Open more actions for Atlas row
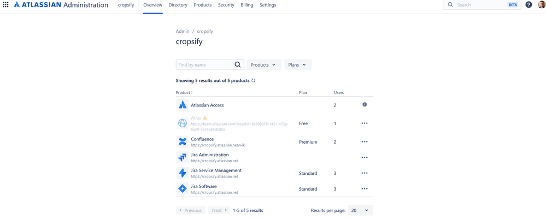 click(365, 123)
